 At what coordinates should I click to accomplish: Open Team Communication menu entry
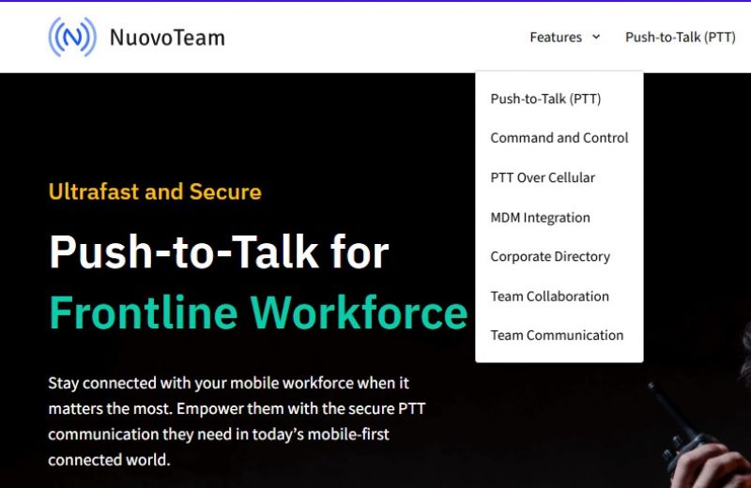pyautogui.click(x=557, y=335)
